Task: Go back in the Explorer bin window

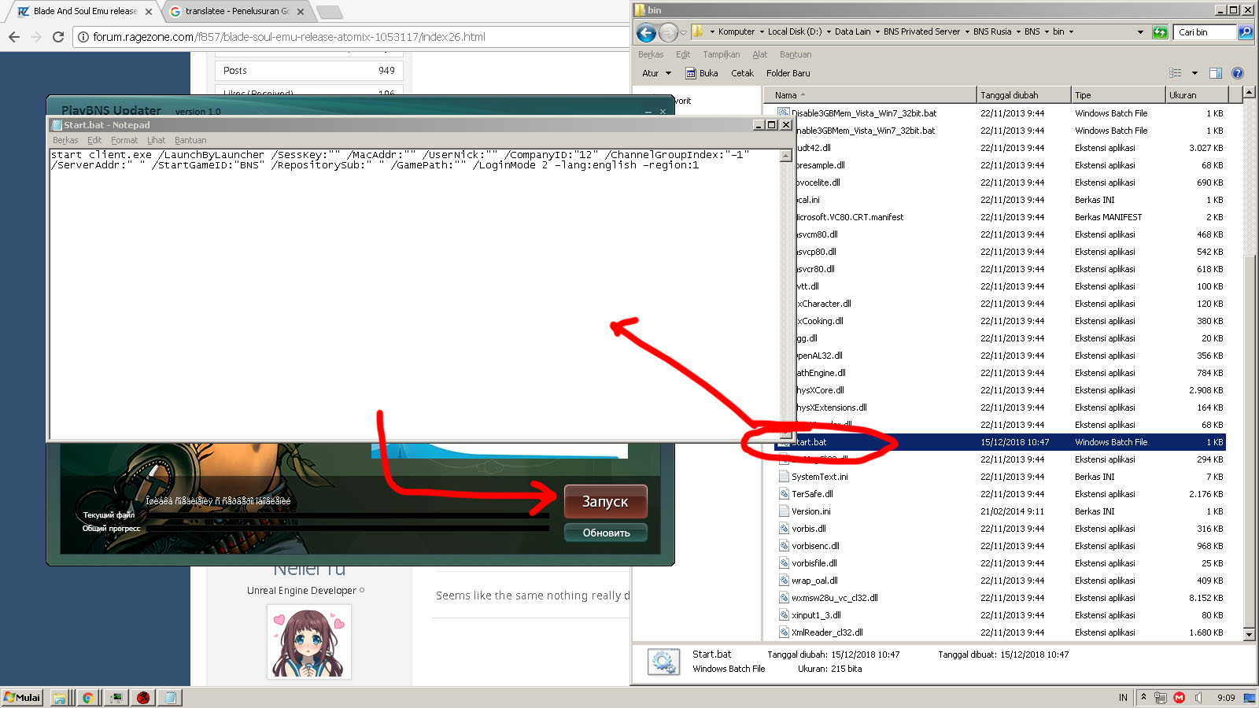Action: click(646, 32)
